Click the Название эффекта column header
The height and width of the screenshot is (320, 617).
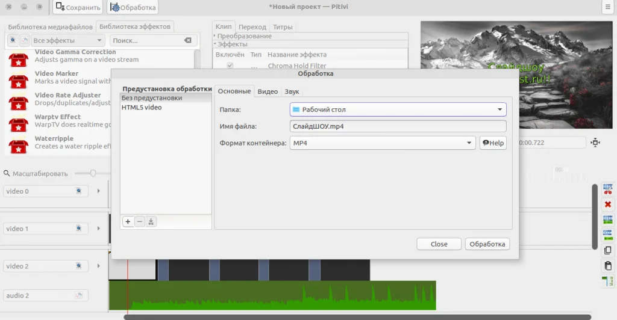click(297, 55)
